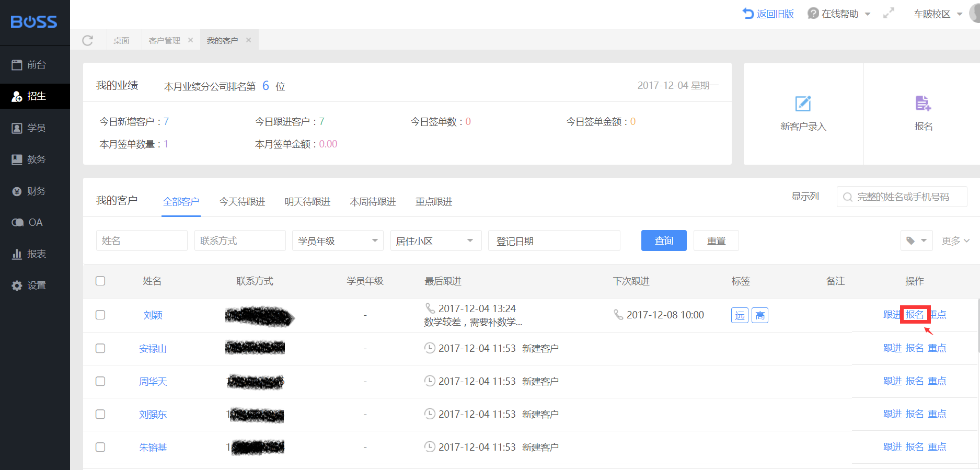980x470 pixels.
Task: Close the 我的客户 tab
Action: click(x=248, y=40)
